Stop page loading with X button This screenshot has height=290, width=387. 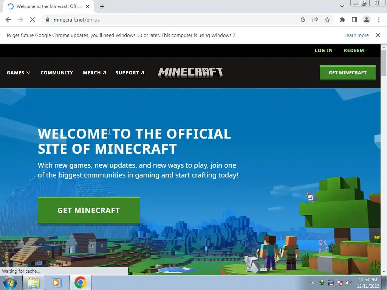coord(33,20)
